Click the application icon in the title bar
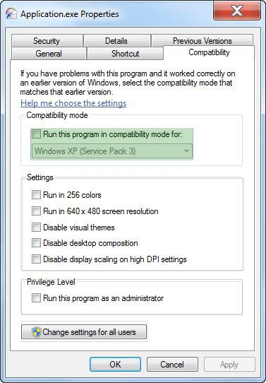This screenshot has width=266, height=383. pyautogui.click(x=11, y=14)
